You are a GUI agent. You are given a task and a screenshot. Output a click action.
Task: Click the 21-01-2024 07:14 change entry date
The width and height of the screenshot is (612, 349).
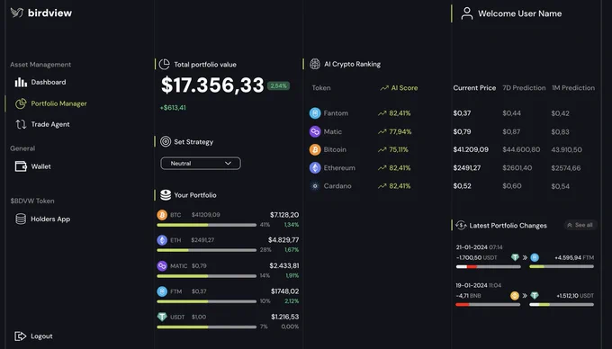(x=480, y=247)
